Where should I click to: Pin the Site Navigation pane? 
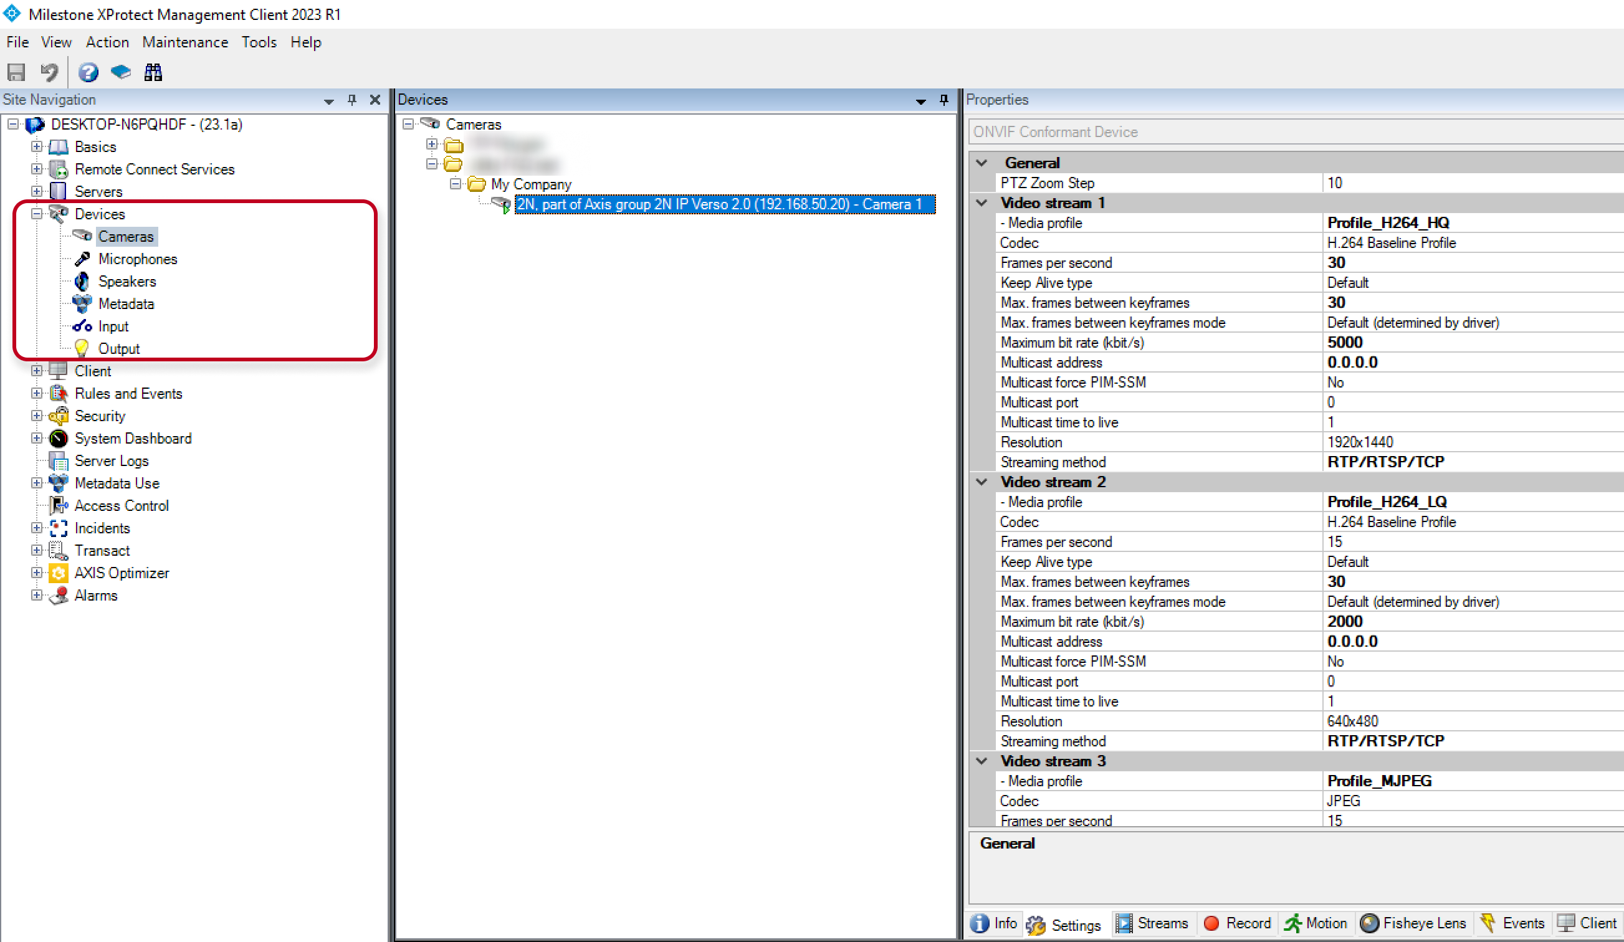pos(352,100)
